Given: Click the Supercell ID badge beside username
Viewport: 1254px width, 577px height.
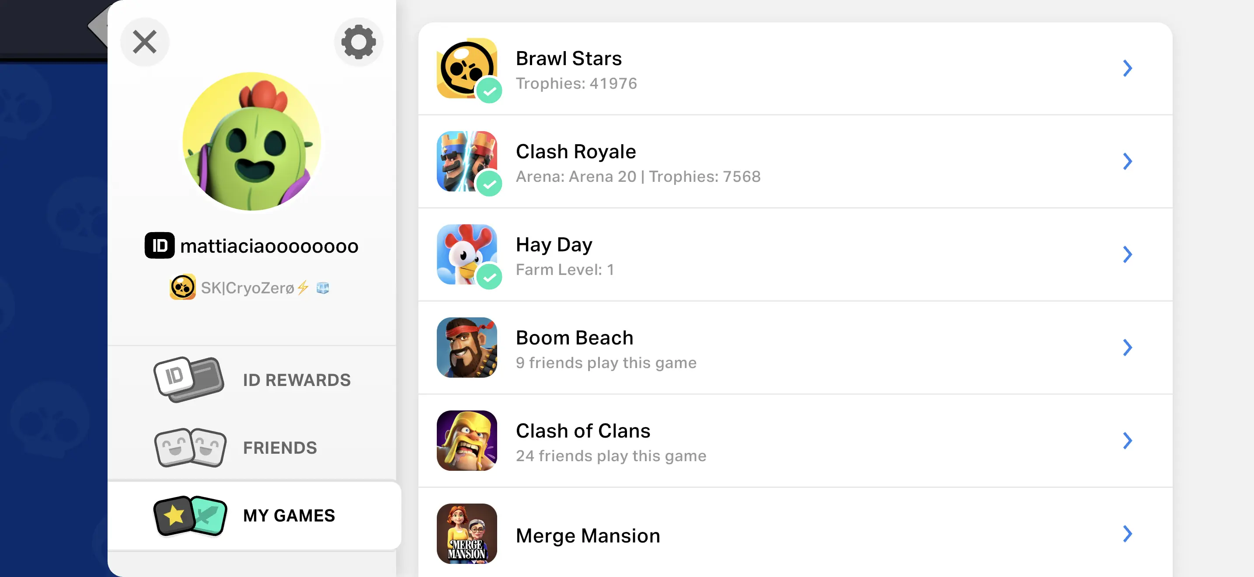Looking at the screenshot, I should coord(159,246).
